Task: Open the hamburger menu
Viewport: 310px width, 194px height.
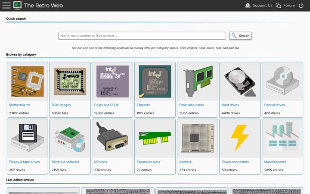Action: (6, 5)
